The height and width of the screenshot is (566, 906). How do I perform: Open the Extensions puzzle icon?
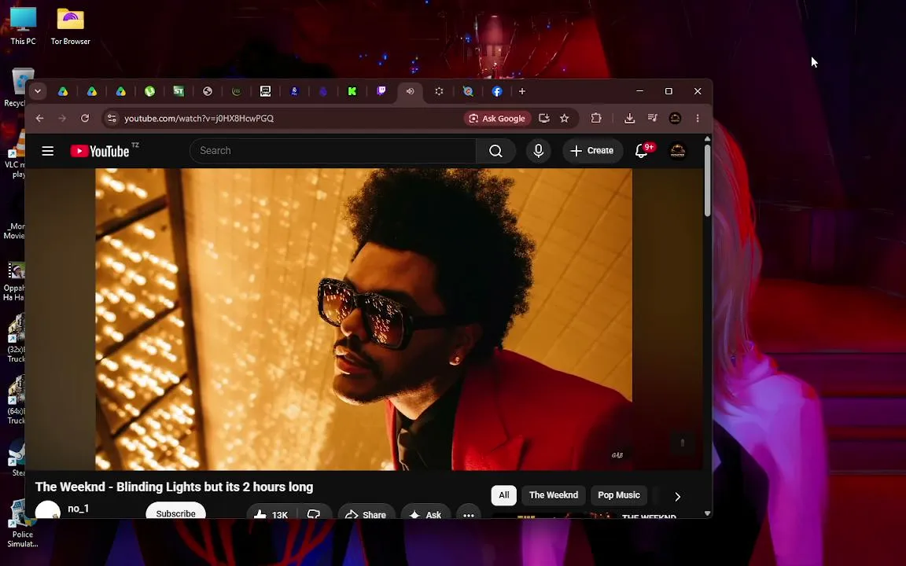tap(595, 119)
